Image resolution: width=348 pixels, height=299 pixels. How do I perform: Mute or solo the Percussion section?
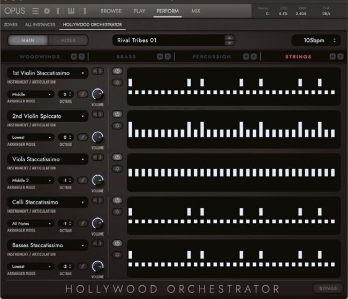point(250,57)
